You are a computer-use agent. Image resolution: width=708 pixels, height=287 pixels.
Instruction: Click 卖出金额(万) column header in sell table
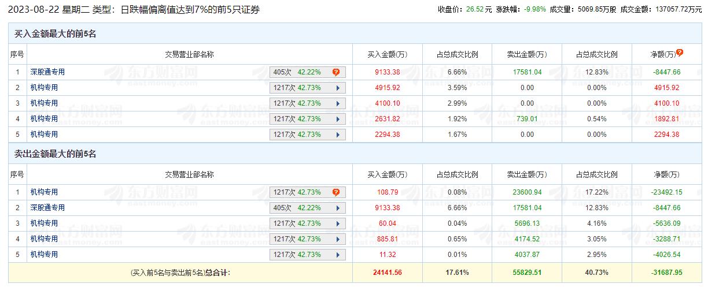tap(527, 175)
